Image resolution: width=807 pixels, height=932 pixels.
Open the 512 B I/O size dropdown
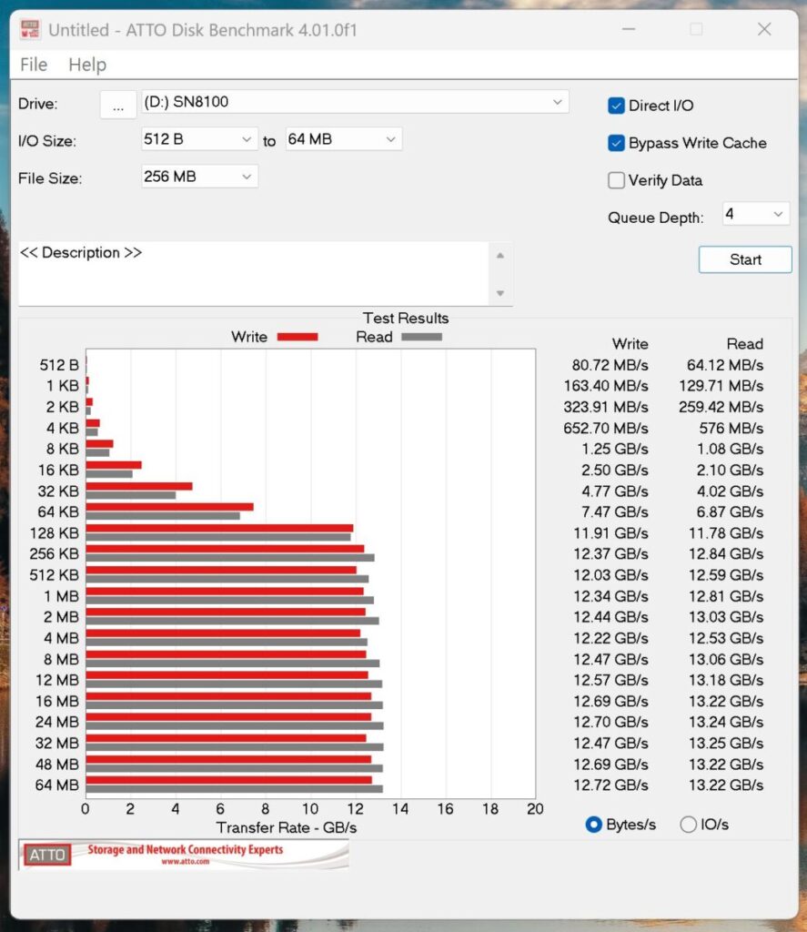[199, 139]
